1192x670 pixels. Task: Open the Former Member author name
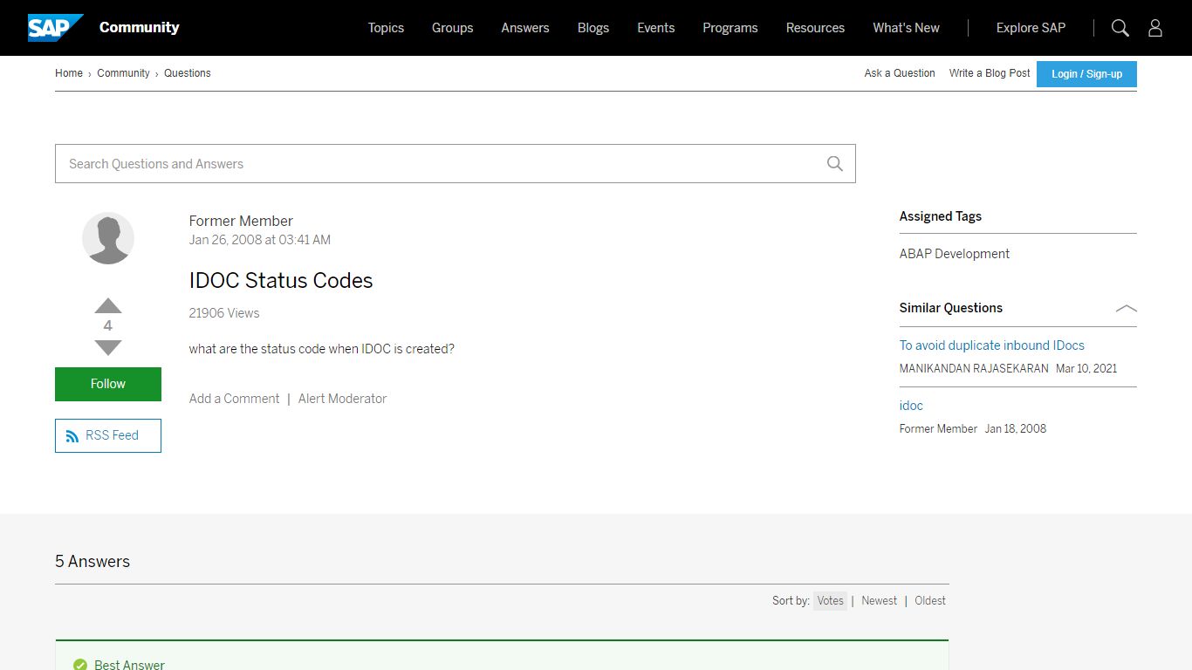[x=241, y=222]
